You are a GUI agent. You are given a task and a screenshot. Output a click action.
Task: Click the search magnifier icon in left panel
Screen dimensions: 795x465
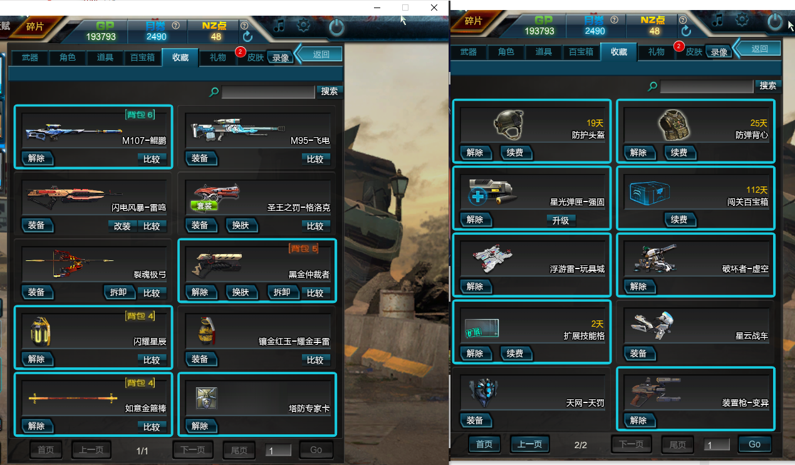tap(214, 92)
